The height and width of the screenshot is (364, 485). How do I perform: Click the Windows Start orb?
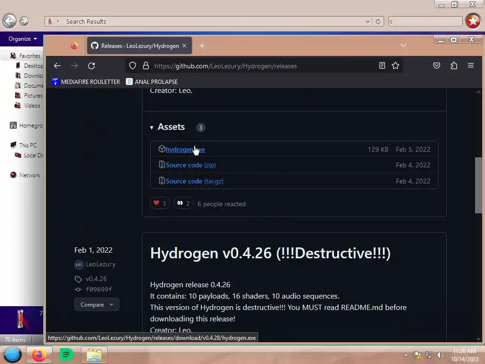[12, 355]
